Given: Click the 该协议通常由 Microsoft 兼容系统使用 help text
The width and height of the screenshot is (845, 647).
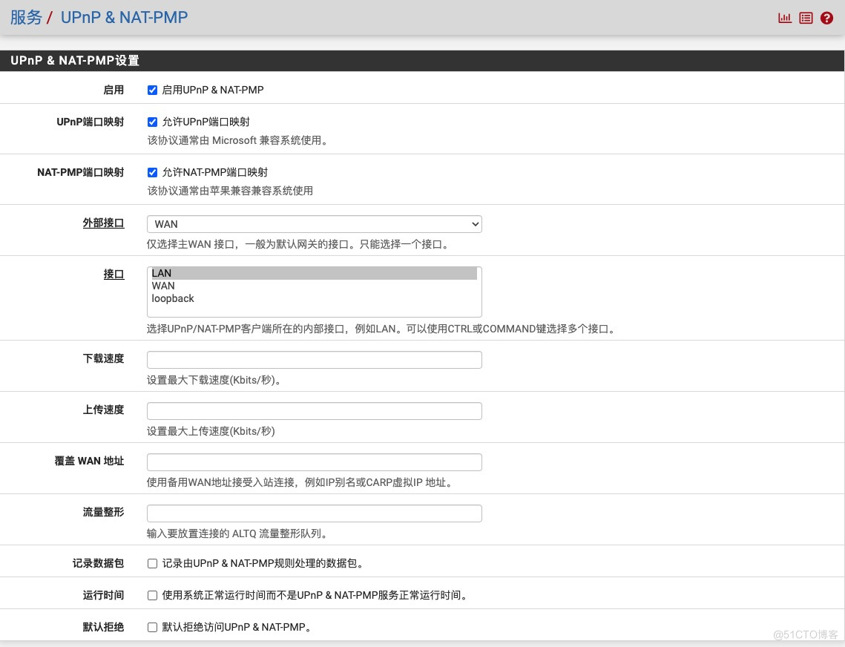Looking at the screenshot, I should [237, 140].
